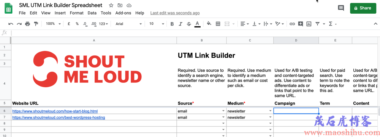This screenshot has width=380, height=137.
Task: Click the Campaign header cell
Action: pyautogui.click(x=296, y=103)
